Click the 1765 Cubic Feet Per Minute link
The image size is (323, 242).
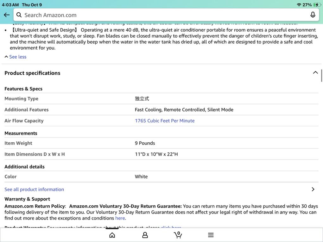pos(165,121)
